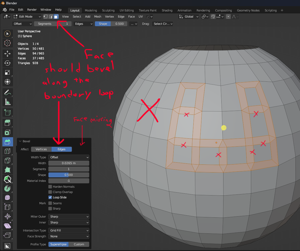Enable face select mode
Image resolution: width=300 pixels, height=251 pixels.
click(56, 17)
